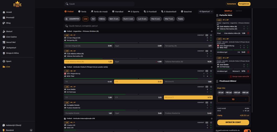Open the Blog icon in sidebar
This screenshot has height=132, width=277.
tap(4, 23)
